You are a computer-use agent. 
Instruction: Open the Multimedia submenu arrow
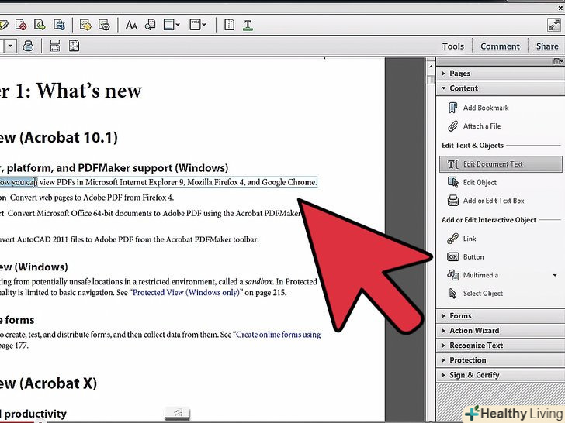coord(555,275)
